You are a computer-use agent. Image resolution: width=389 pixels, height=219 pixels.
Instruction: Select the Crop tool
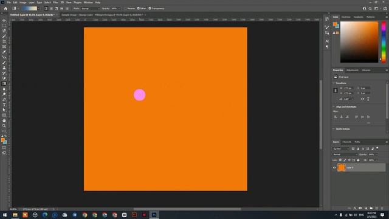4,41
